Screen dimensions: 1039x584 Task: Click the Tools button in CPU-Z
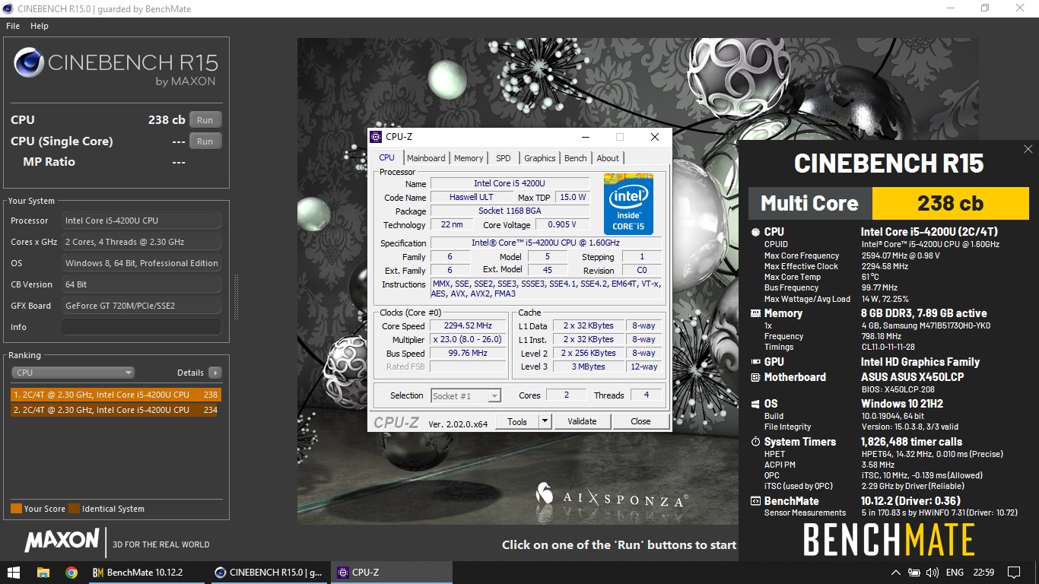[517, 421]
